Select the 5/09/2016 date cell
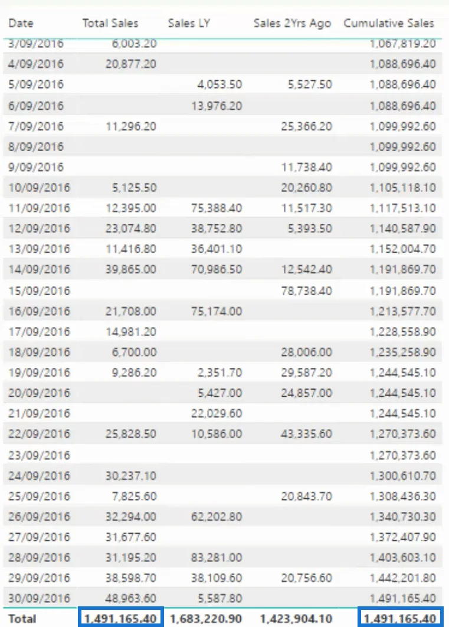This screenshot has width=449, height=627. pos(36,84)
